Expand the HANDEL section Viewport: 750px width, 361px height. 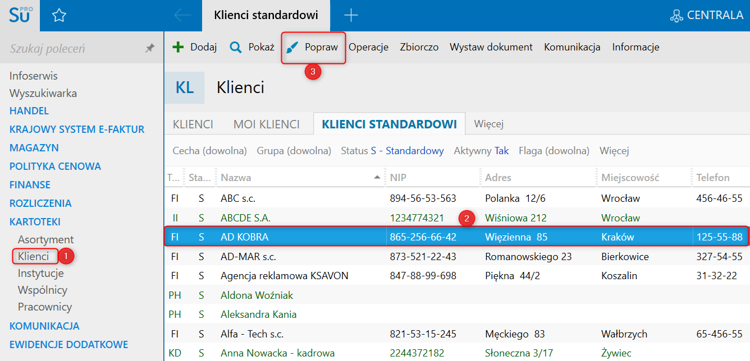click(29, 111)
